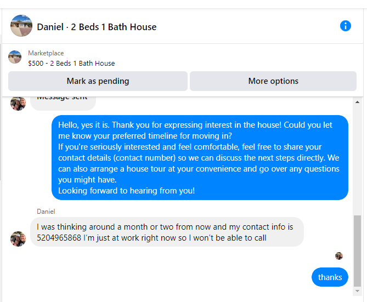Click Daniel's name above his message

(46, 212)
